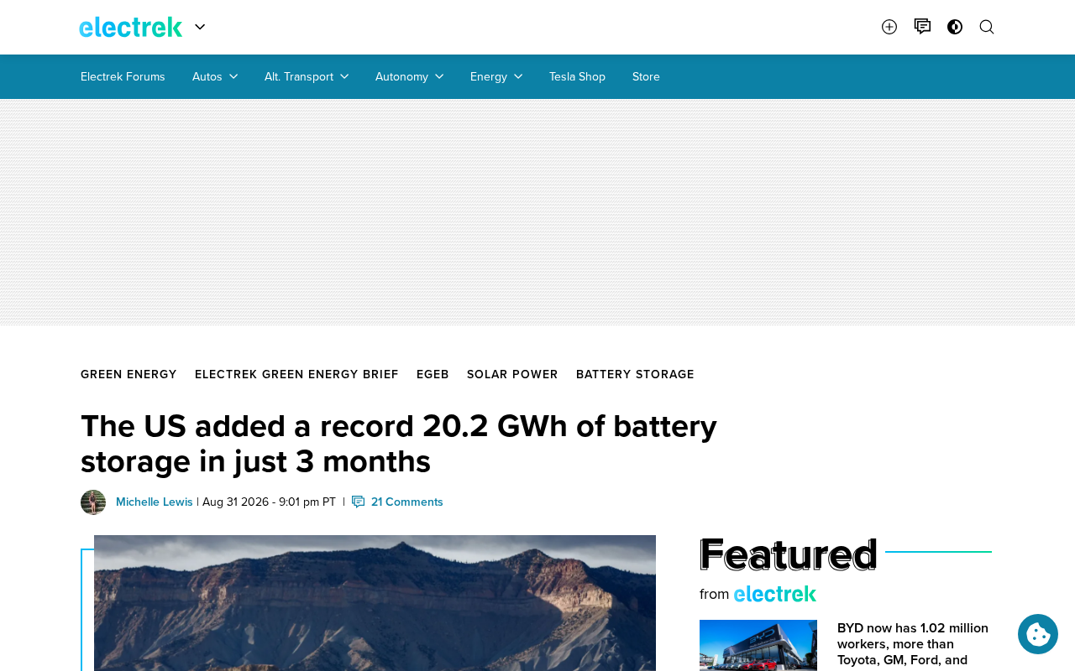Open BYD featured story thumbnail
The height and width of the screenshot is (671, 1075).
point(758,645)
